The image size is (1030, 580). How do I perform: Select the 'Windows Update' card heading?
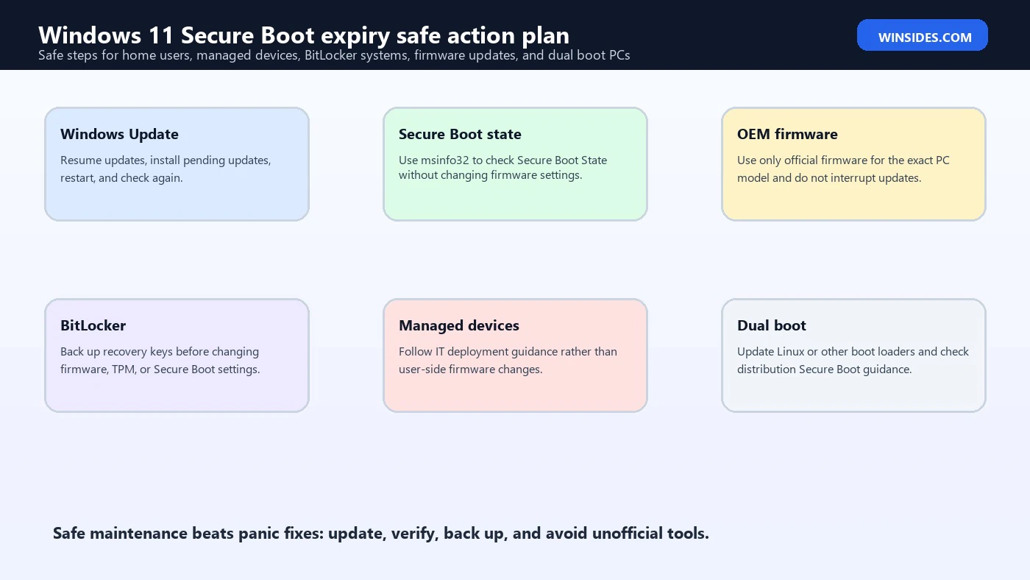[x=119, y=134]
